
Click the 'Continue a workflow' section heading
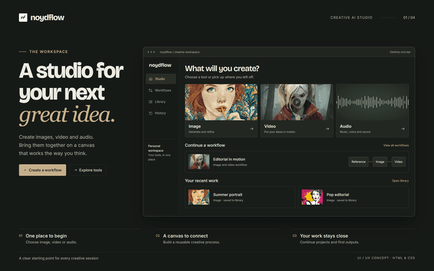coord(205,145)
